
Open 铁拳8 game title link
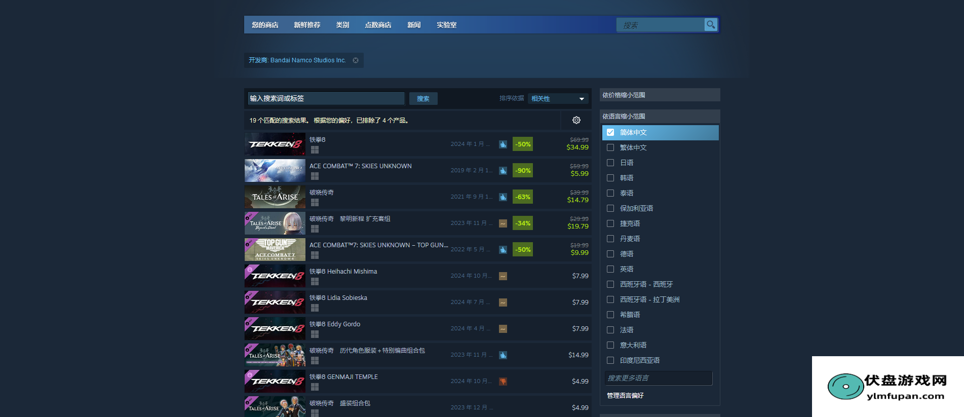click(x=318, y=140)
